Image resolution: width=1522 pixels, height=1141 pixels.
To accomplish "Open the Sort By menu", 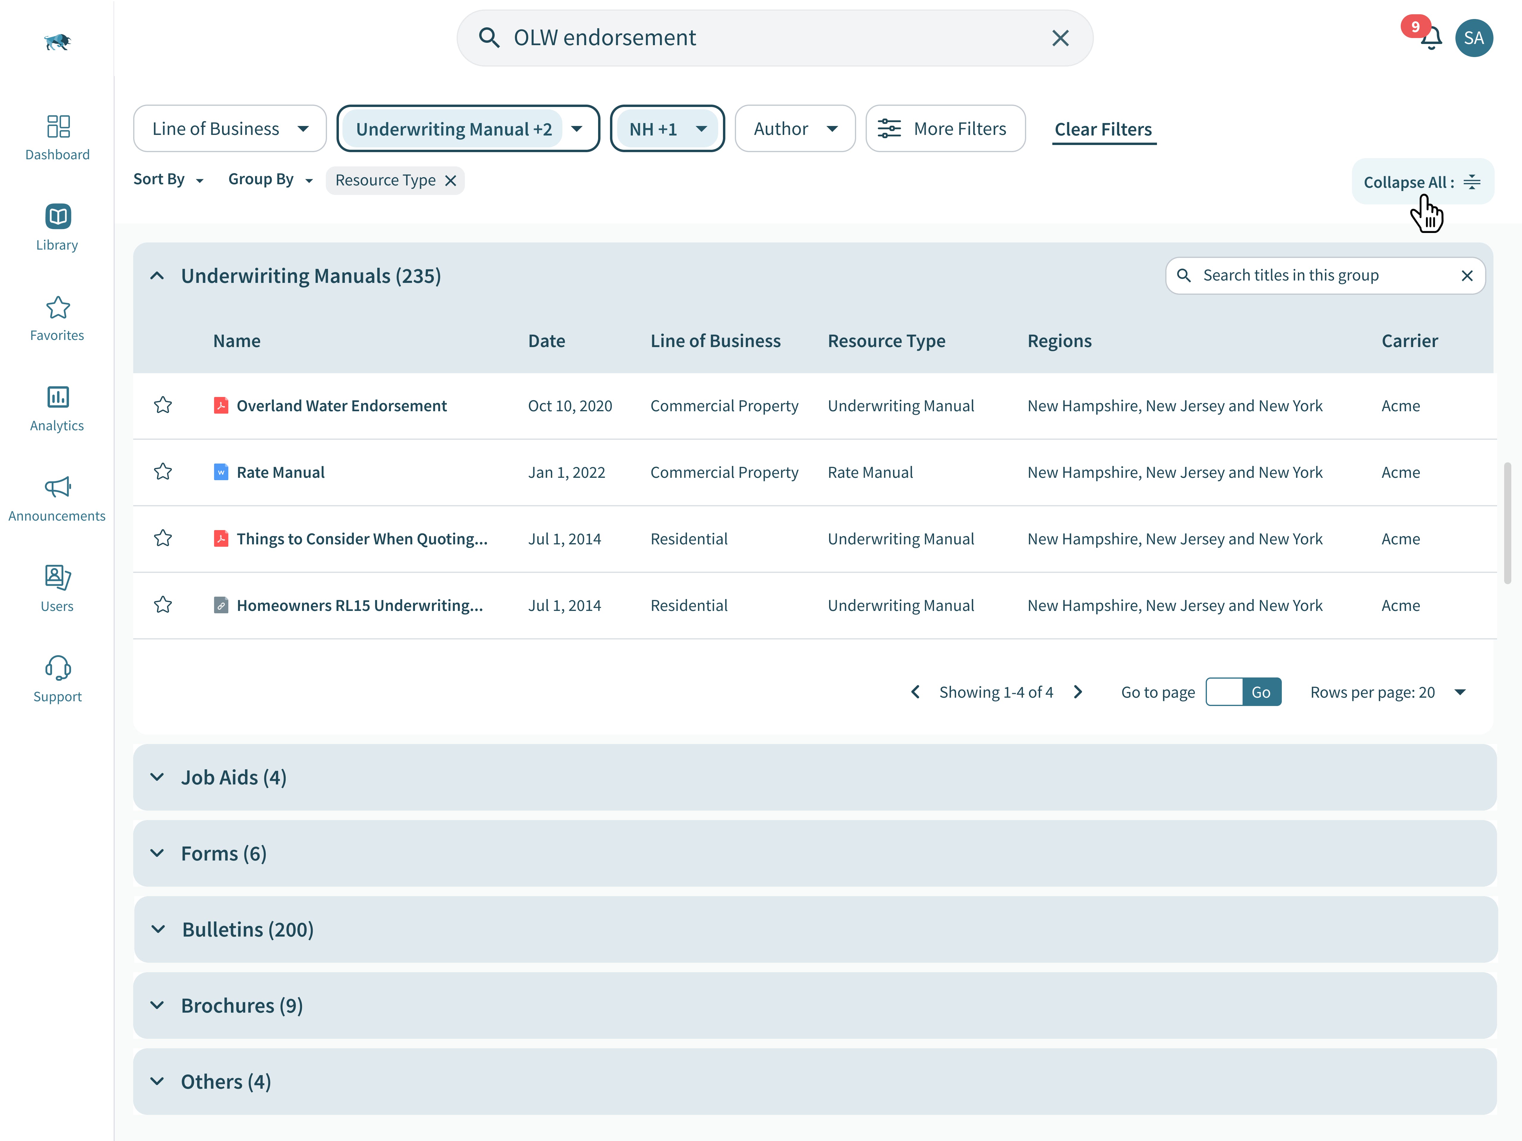I will point(169,179).
